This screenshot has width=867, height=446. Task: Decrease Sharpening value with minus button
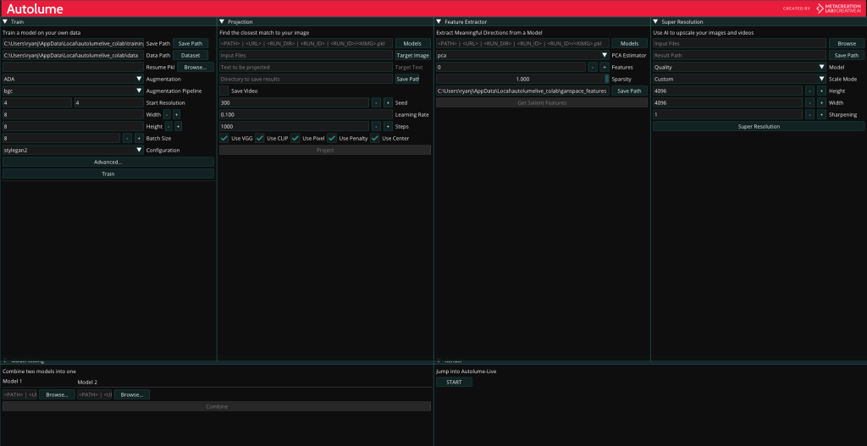click(x=809, y=114)
